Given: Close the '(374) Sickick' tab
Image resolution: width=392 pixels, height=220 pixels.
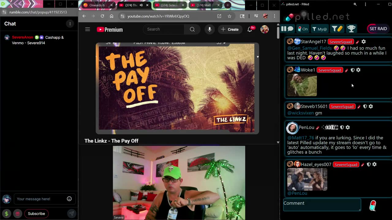Looking at the screenshot, I should coord(183,5).
